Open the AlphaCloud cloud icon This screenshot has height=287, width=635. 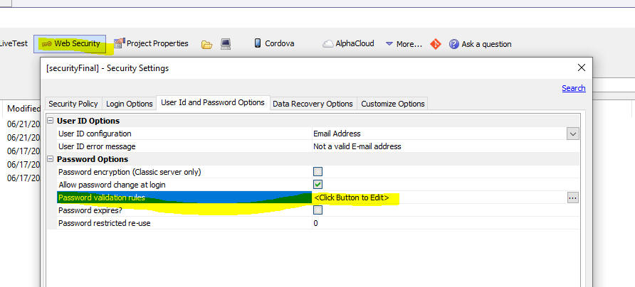pos(327,43)
